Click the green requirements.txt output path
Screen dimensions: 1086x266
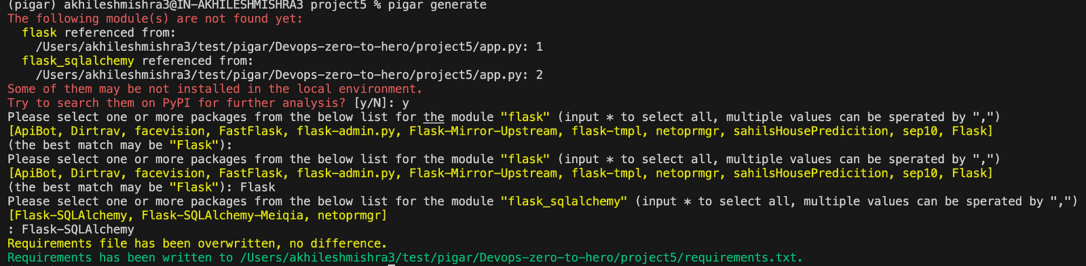[522, 258]
